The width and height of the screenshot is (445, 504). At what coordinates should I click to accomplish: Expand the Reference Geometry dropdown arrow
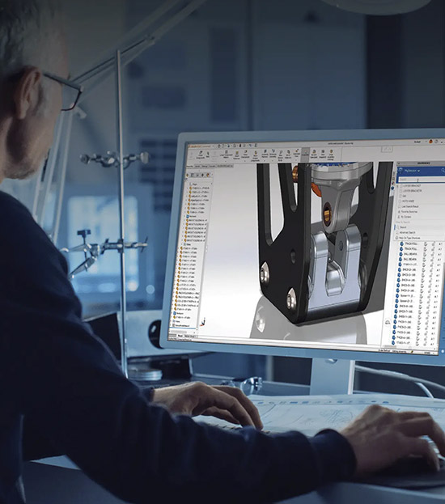pos(273,161)
